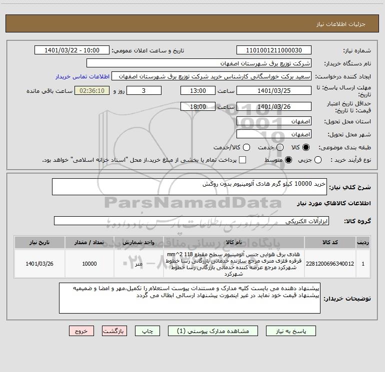Click the نام کالا column header
This screenshot has width=385, height=372.
pyautogui.click(x=234, y=242)
